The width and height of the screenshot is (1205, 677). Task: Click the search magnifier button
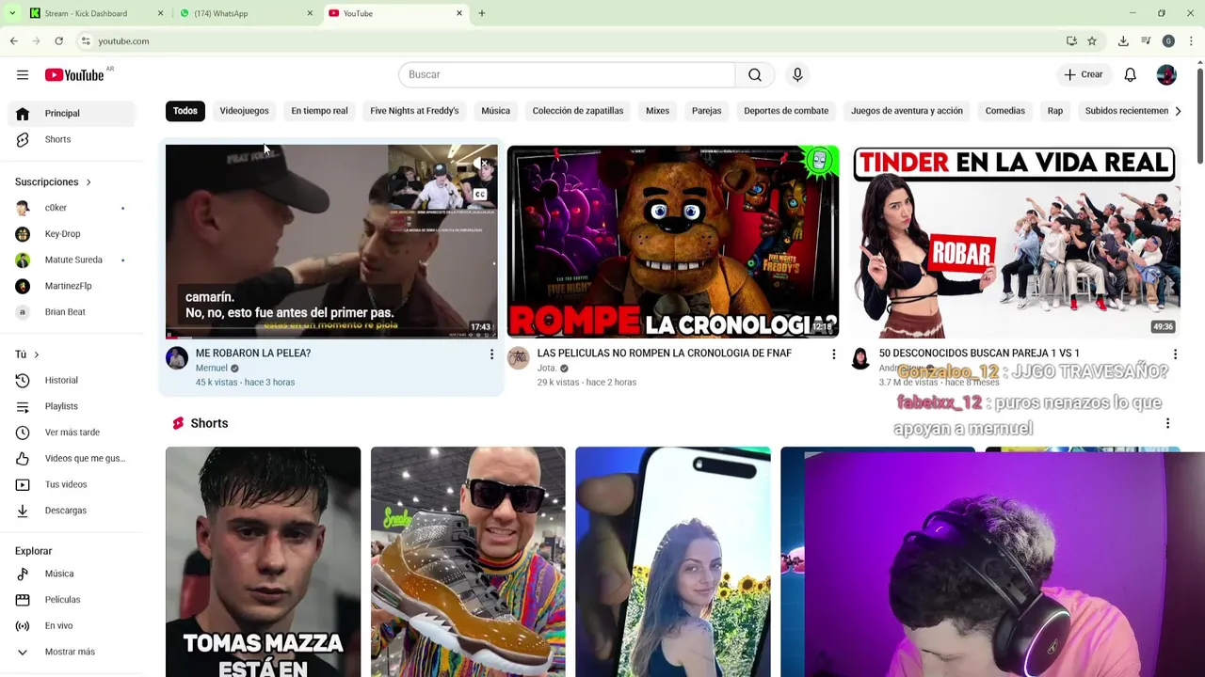tap(755, 74)
